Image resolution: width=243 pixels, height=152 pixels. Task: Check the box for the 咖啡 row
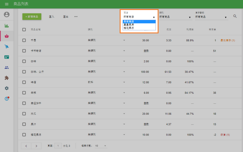tap(24, 61)
